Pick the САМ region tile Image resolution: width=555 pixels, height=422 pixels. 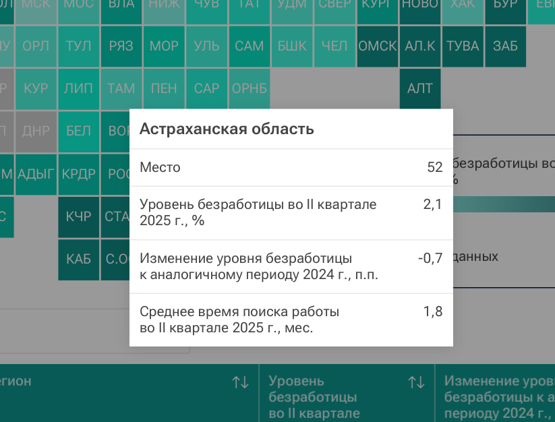tap(250, 47)
